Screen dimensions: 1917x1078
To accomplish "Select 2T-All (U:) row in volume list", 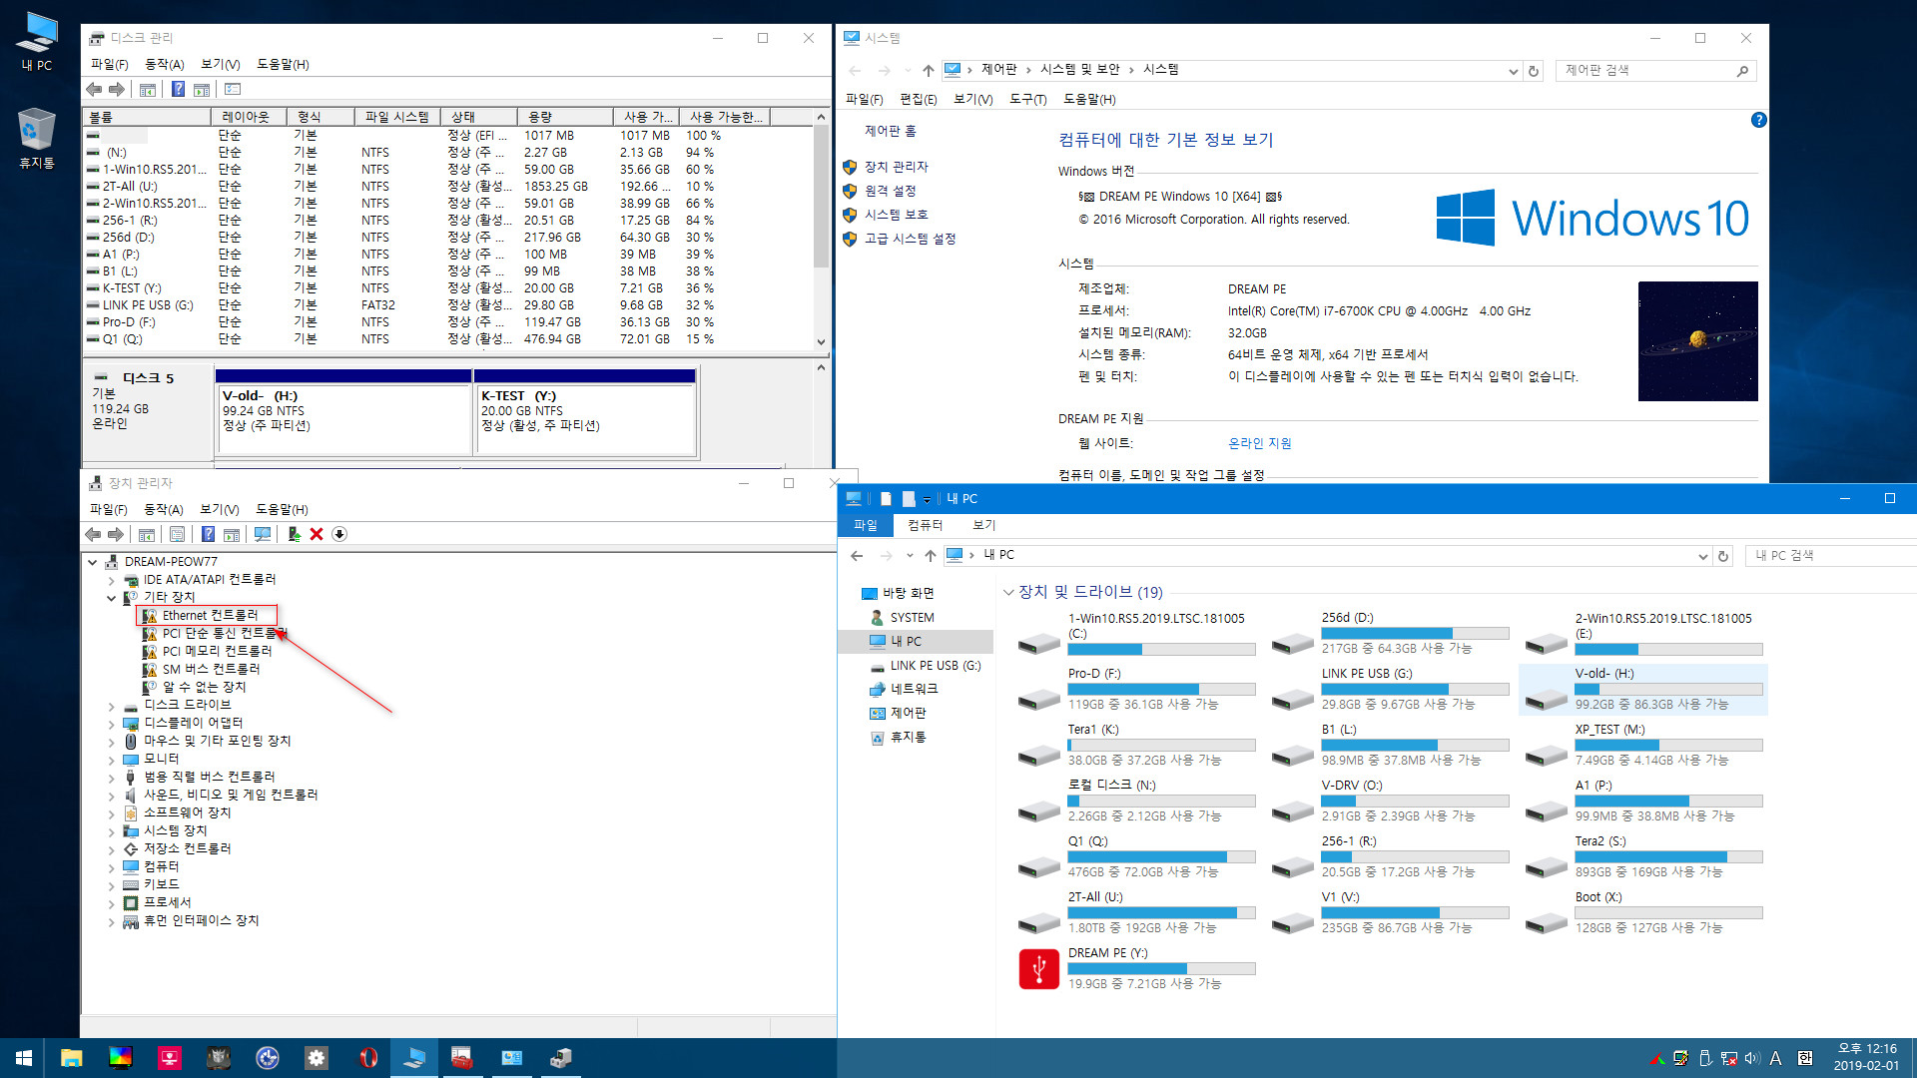I will pos(449,187).
